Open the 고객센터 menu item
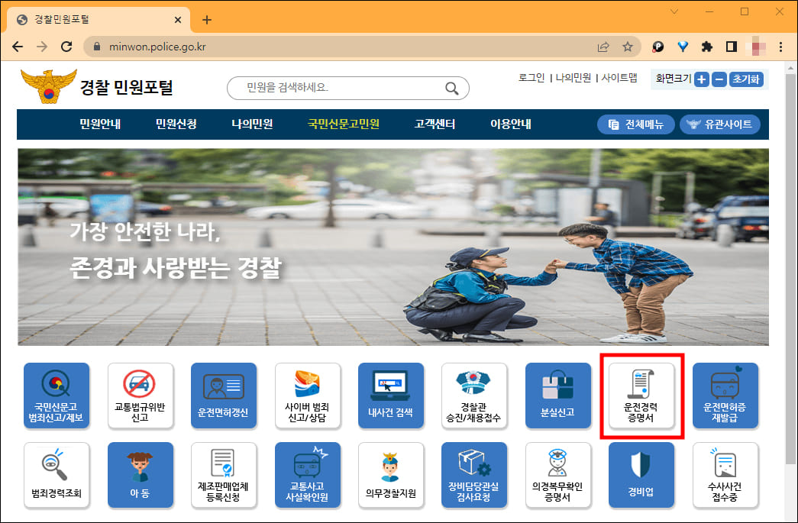The width and height of the screenshot is (798, 523). pos(429,123)
